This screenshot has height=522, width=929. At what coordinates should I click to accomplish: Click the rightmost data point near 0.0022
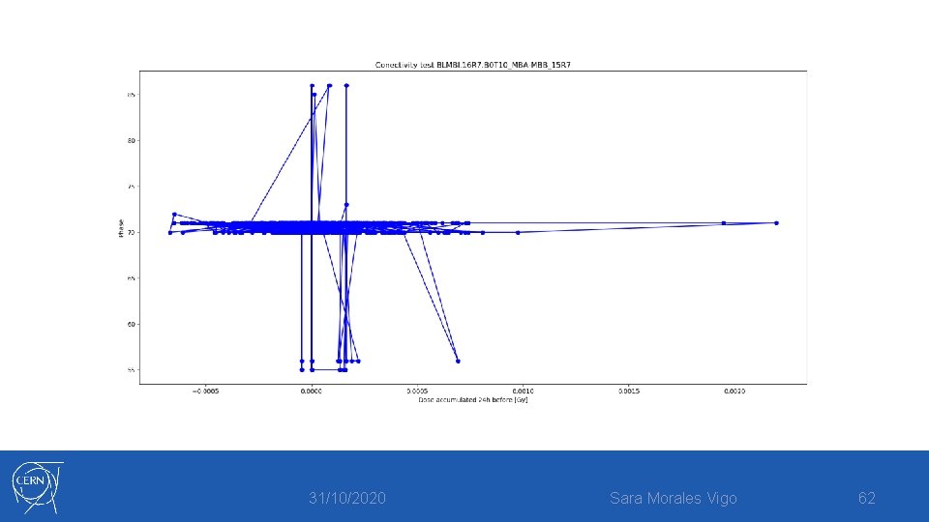(x=776, y=223)
